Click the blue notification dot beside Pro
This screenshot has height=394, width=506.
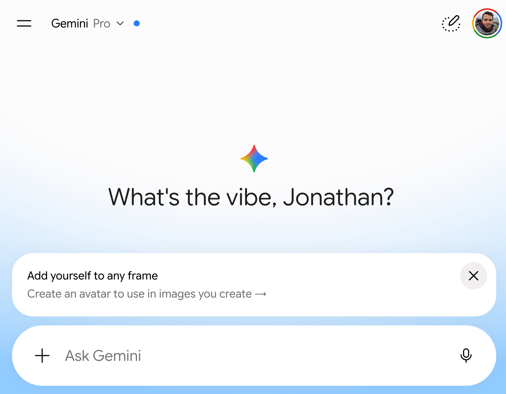pos(137,23)
